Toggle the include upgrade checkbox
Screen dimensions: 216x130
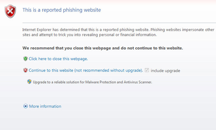tap(147, 70)
